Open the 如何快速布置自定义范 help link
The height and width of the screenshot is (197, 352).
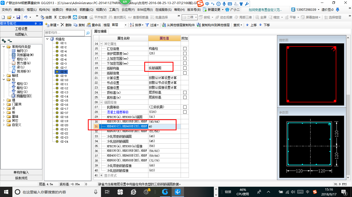pos(265,10)
